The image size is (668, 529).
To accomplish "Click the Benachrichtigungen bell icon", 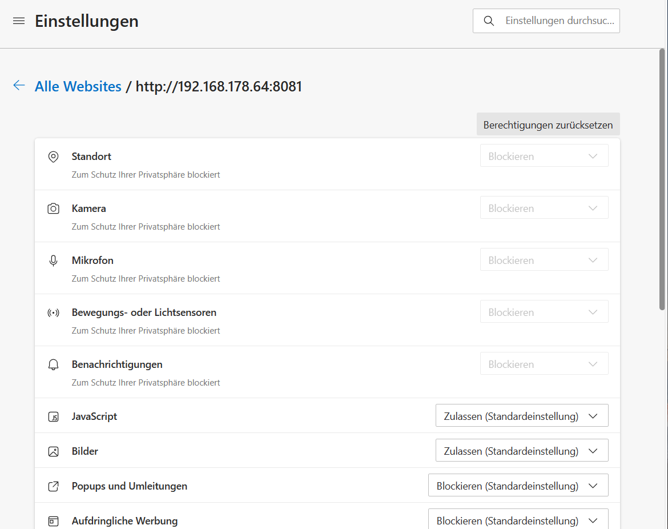I will pyautogui.click(x=53, y=365).
